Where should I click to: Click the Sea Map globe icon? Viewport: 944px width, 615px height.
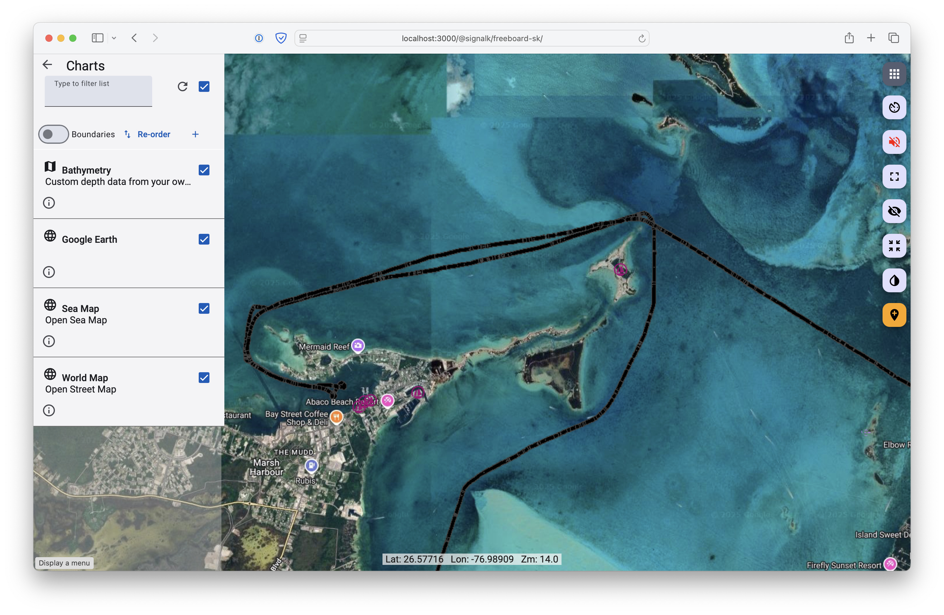tap(50, 305)
